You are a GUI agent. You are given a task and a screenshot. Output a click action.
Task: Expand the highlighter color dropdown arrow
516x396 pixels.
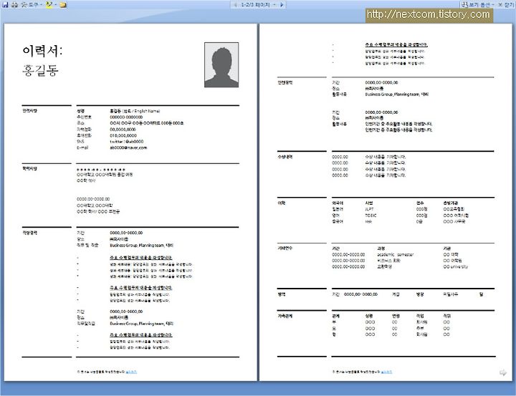point(55,4)
